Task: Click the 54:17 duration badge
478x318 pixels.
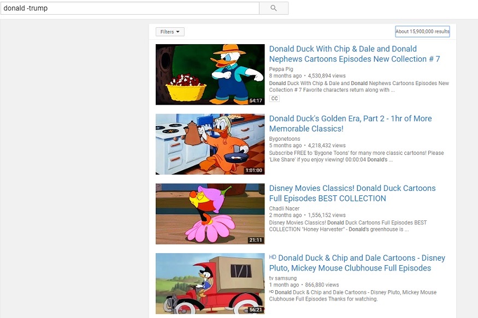Action: 256,100
